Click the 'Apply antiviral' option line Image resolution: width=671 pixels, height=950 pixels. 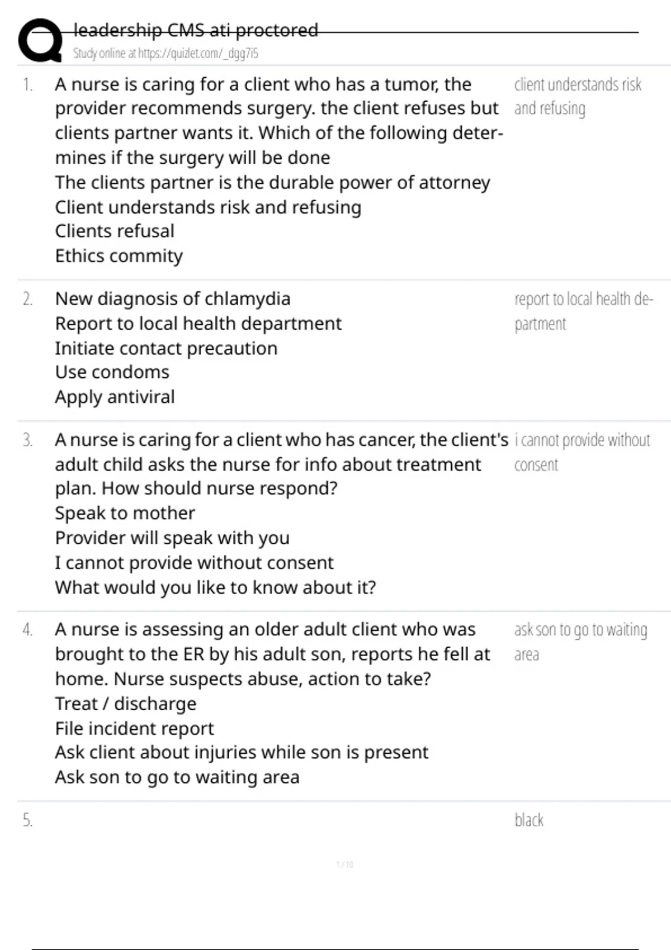[115, 397]
